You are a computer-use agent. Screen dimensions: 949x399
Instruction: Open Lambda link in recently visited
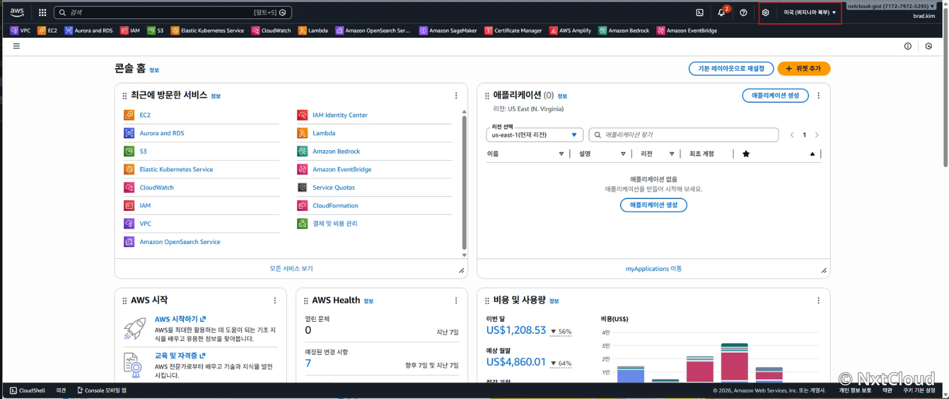pyautogui.click(x=324, y=133)
